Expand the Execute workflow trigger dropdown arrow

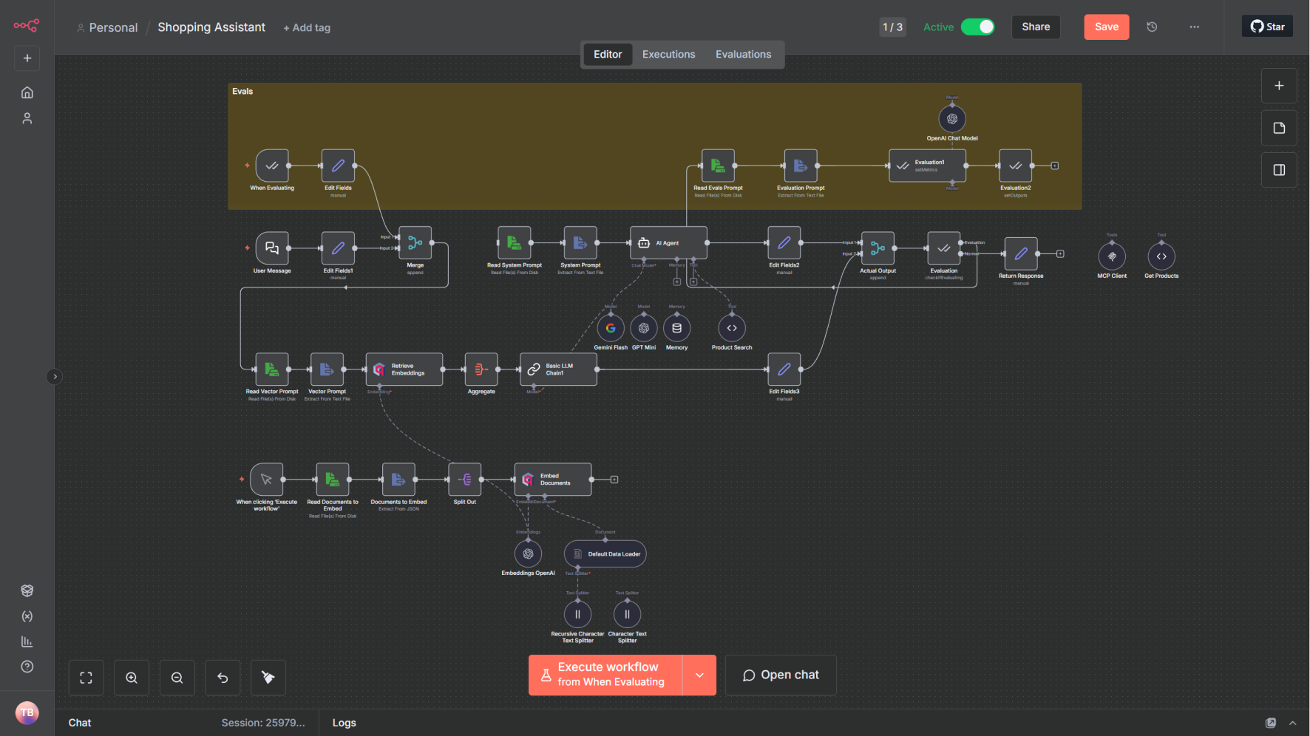[699, 675]
